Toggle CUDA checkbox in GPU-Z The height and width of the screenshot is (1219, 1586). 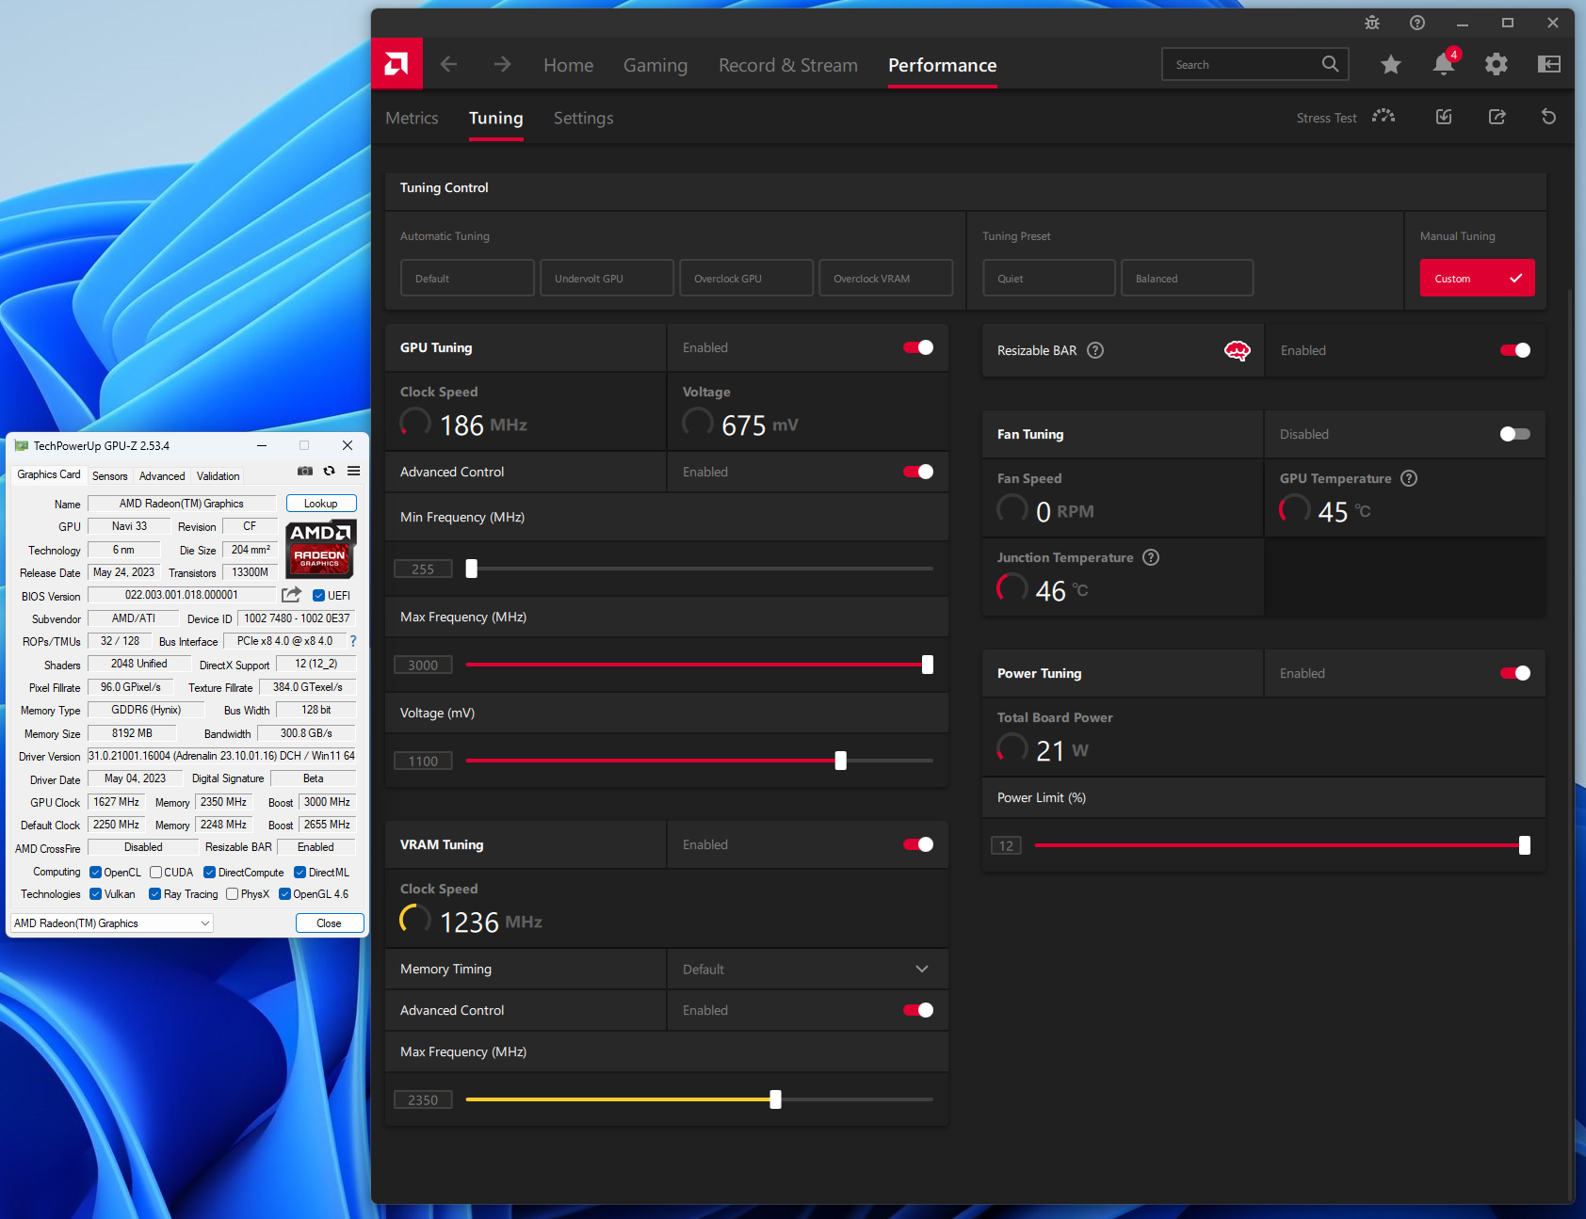(x=155, y=872)
